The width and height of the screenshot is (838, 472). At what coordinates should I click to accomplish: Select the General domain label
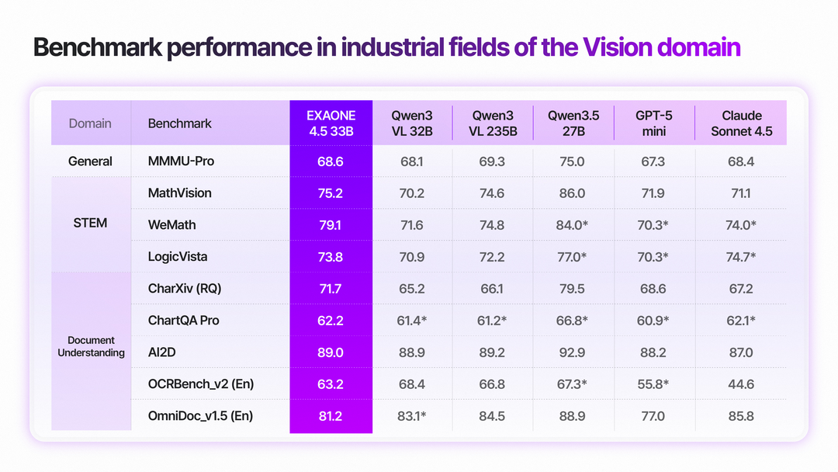coord(90,161)
